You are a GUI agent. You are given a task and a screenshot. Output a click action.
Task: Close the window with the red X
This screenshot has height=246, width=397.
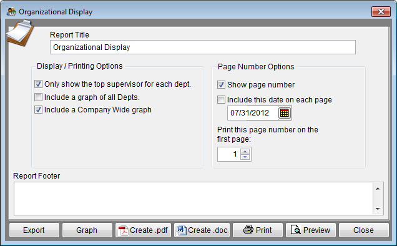(381, 12)
